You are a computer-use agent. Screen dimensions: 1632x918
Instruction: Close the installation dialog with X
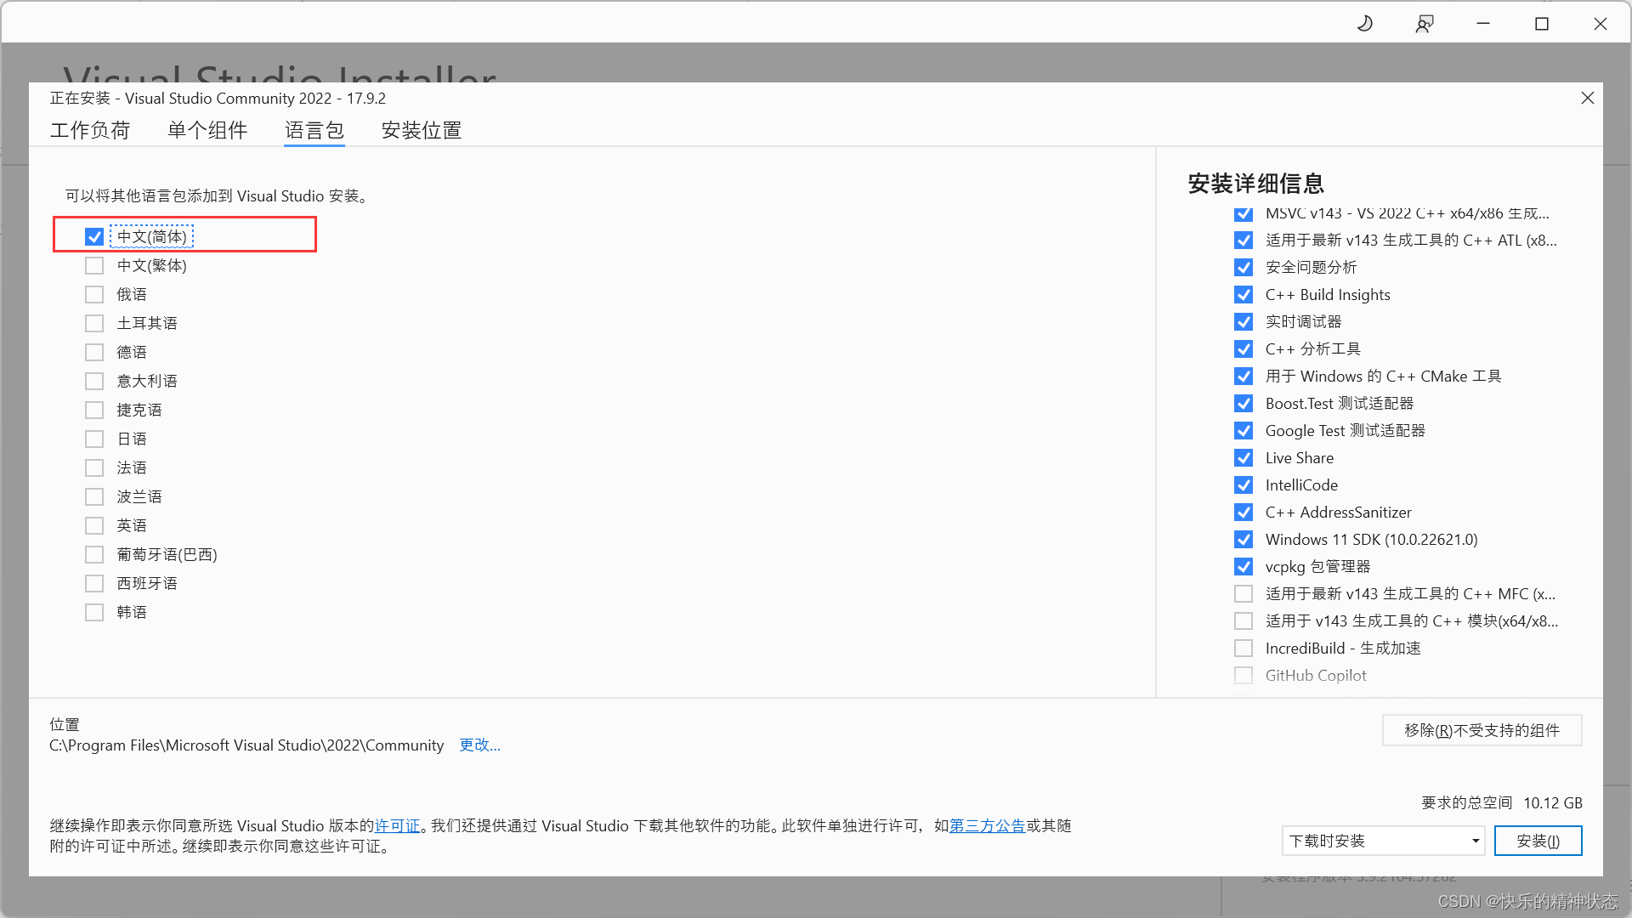coord(1587,98)
